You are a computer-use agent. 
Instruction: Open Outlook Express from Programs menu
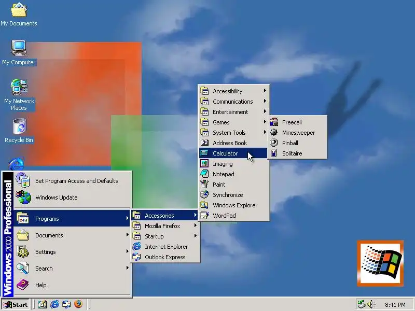165,257
